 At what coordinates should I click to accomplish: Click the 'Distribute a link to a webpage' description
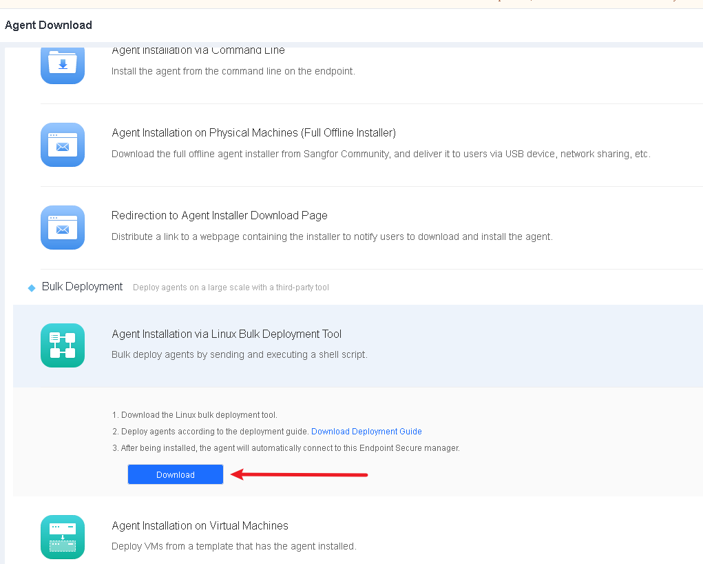coord(332,236)
